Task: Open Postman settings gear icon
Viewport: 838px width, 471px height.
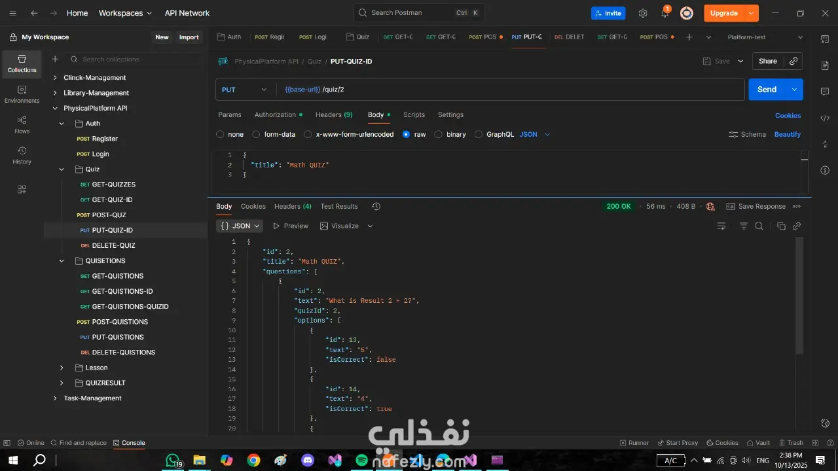Action: tap(643, 13)
